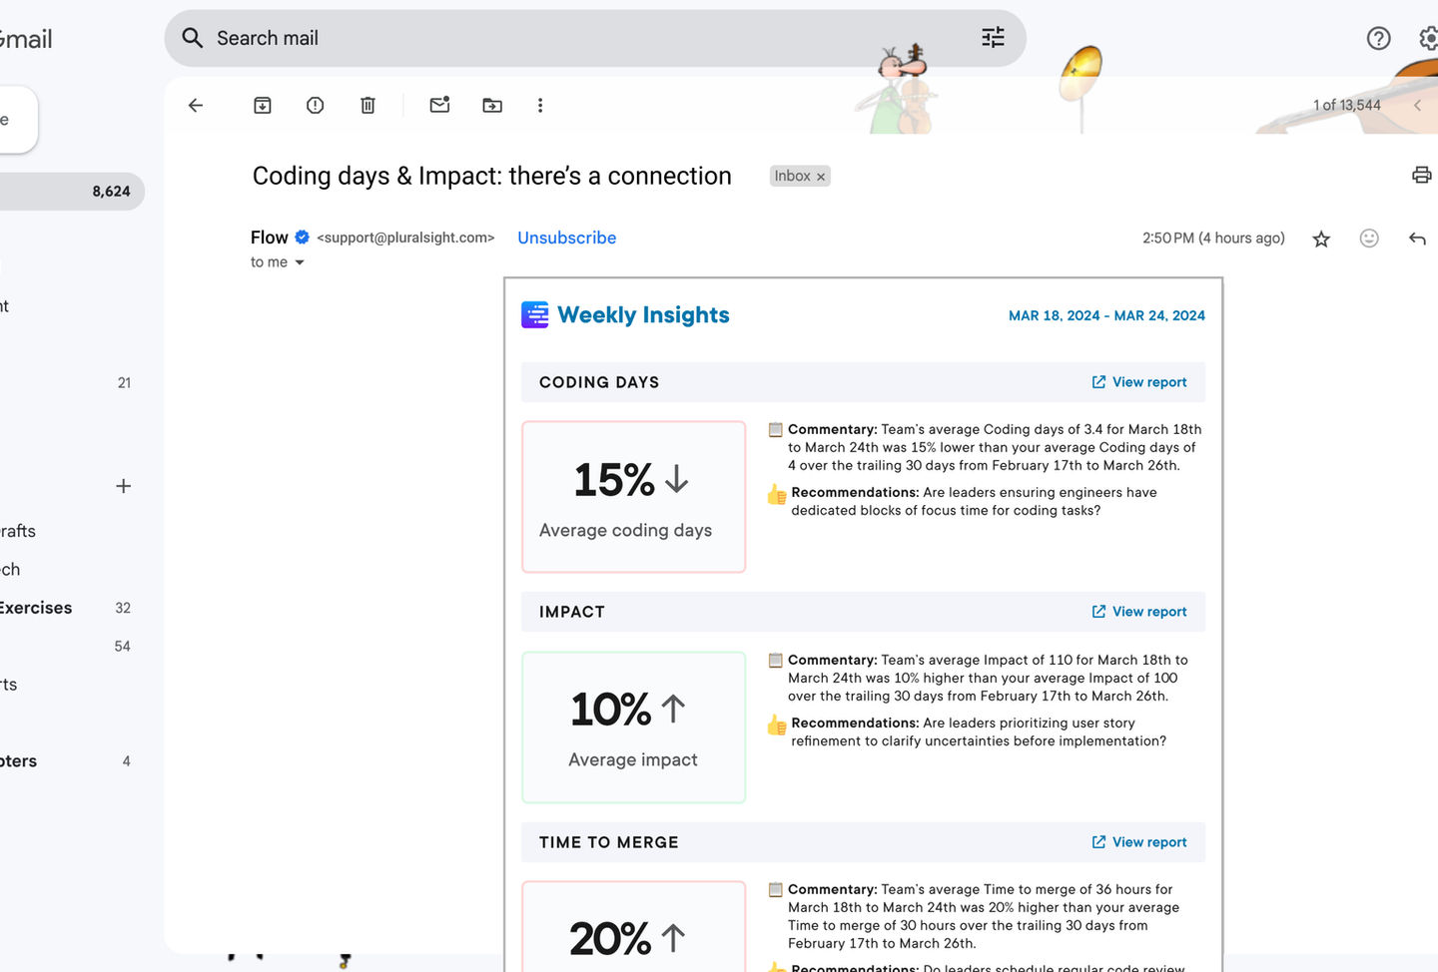
Task: Star this email
Action: tap(1321, 239)
